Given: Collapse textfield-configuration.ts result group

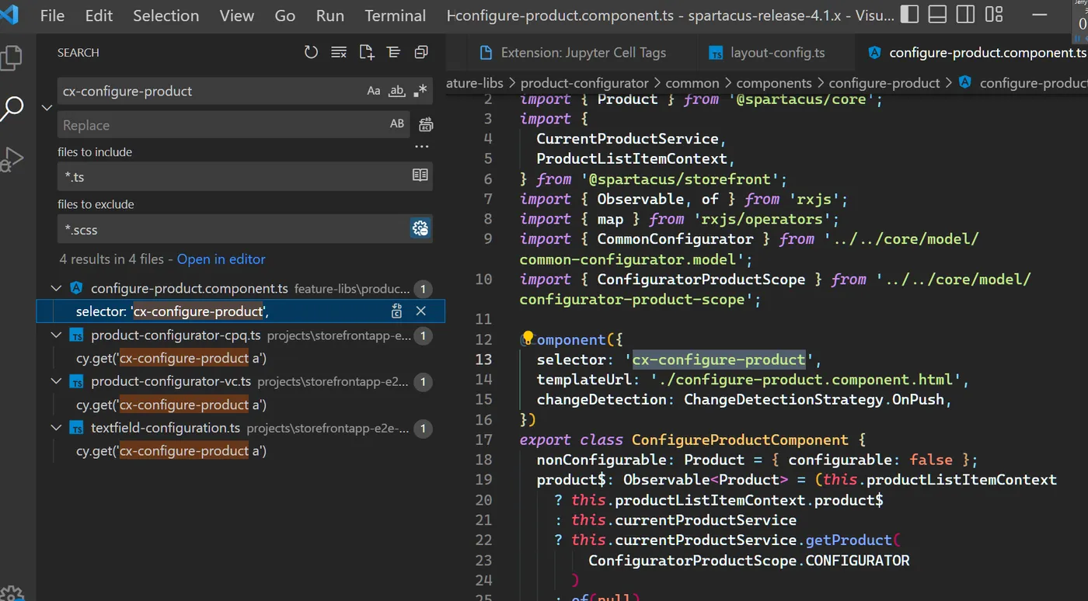Looking at the screenshot, I should coord(55,428).
